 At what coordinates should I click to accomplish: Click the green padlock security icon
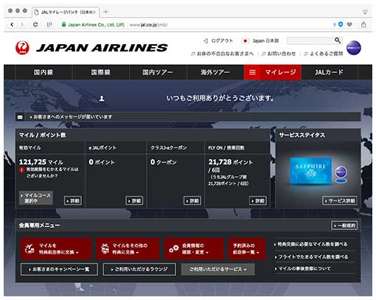pos(63,24)
